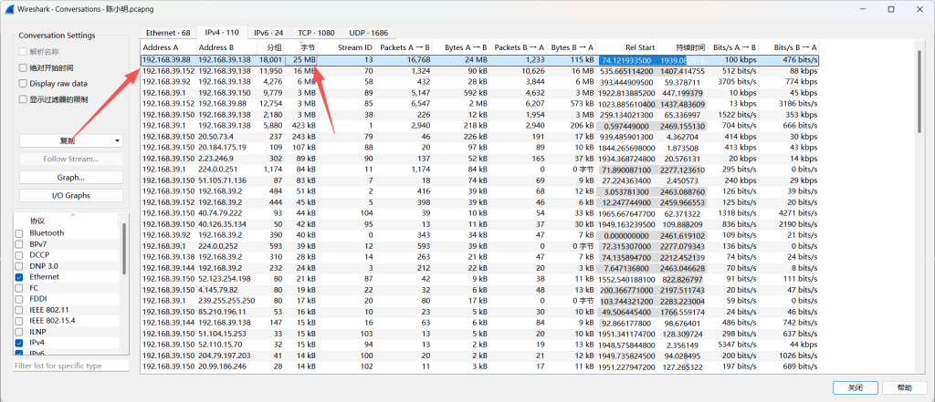Viewport: 935px width, 402px height.
Task: Open the 复制 dropdown button
Action: point(71,140)
